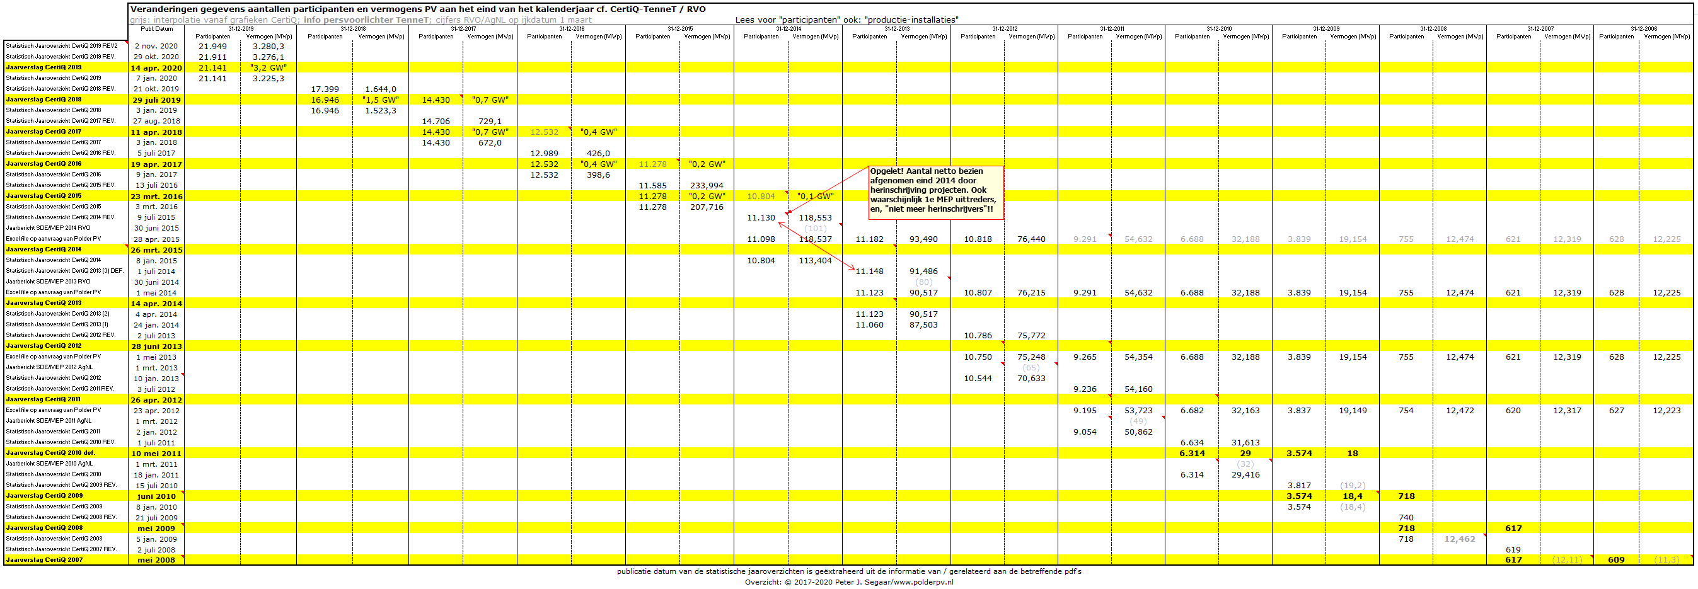Click the participant count 11.148
The image size is (1698, 589).
(x=869, y=272)
